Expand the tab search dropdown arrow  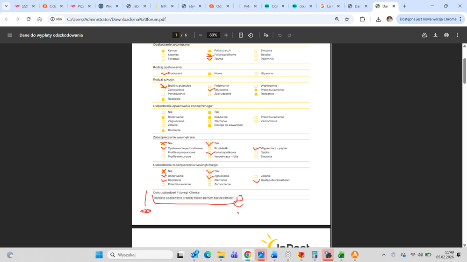pos(6,7)
